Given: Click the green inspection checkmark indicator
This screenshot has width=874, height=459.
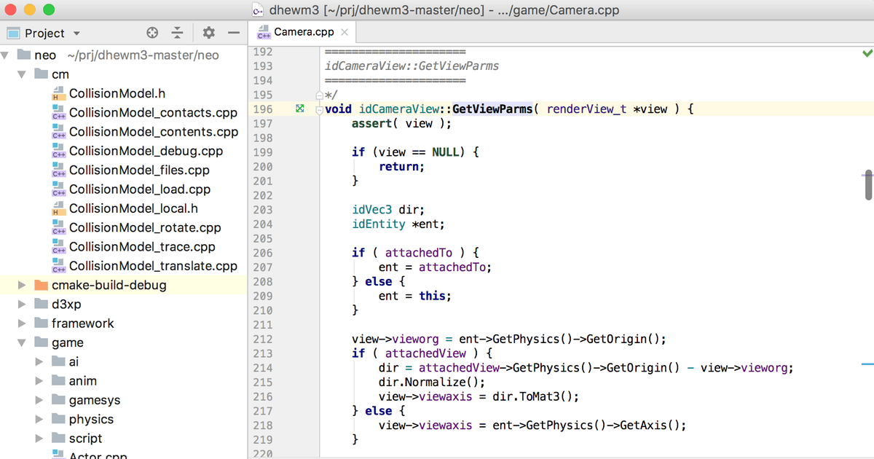Looking at the screenshot, I should tap(867, 53).
